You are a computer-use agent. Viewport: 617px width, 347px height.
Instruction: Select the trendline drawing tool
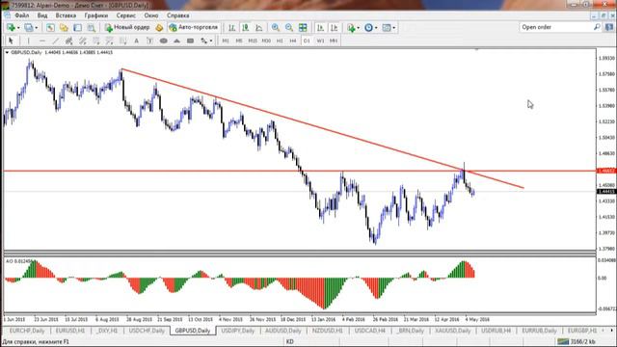coord(56,40)
